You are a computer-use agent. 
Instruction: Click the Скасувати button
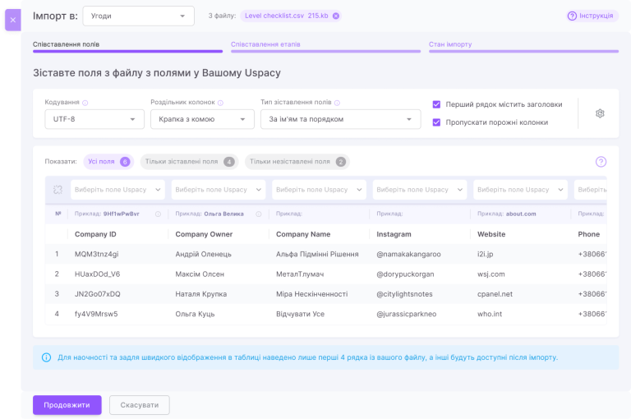point(139,405)
